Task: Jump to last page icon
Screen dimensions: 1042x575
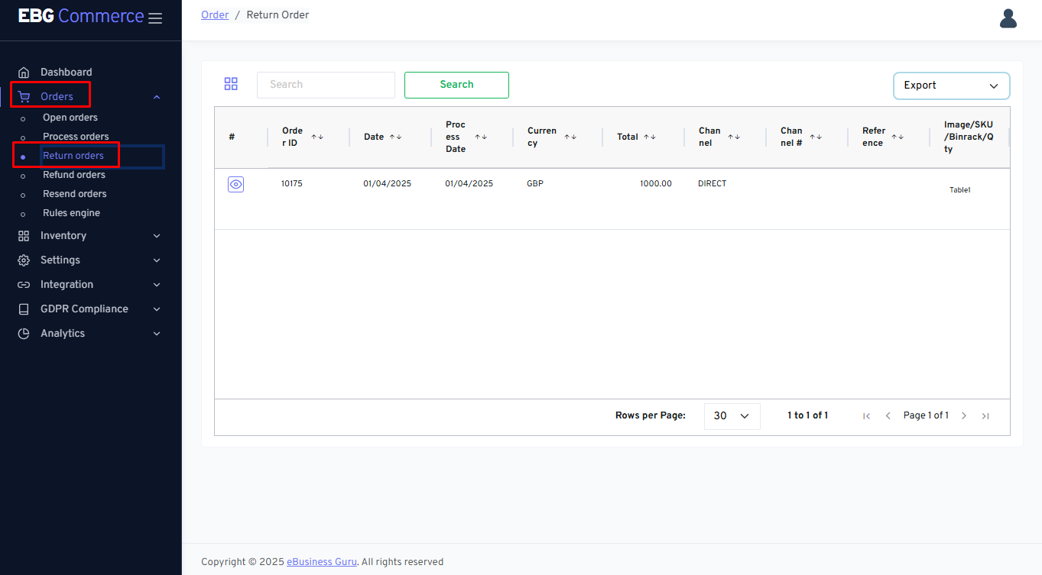Action: click(985, 416)
